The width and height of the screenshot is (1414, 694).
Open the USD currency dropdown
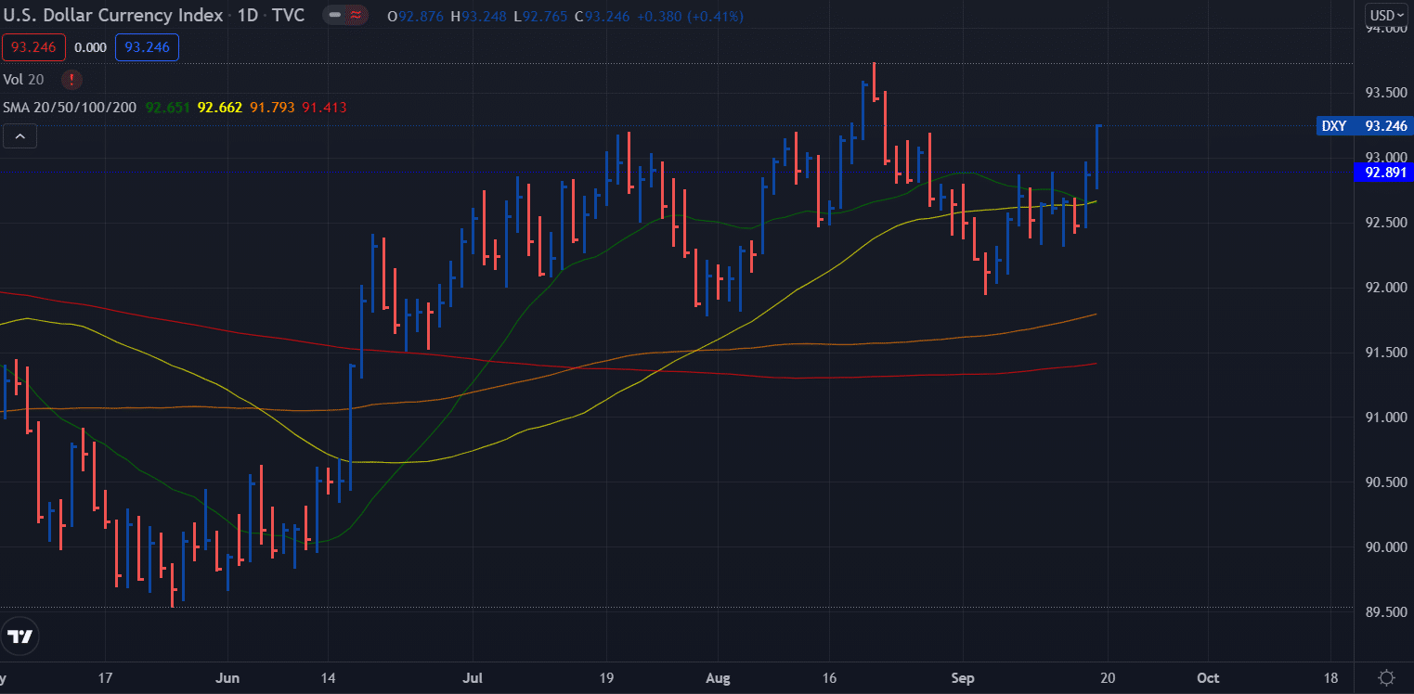click(1388, 15)
